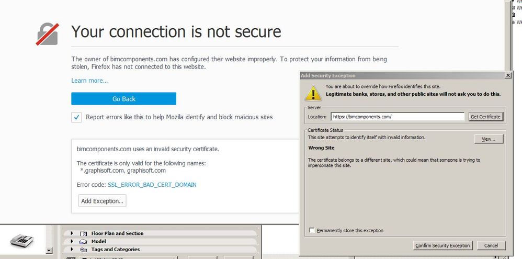522x259 pixels.
Task: Expand the Model settings panel
Action: pyautogui.click(x=72, y=242)
